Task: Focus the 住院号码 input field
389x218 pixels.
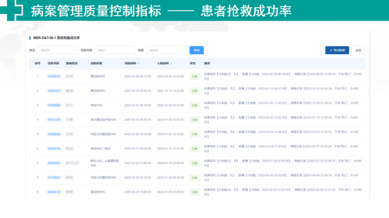Action: click(115, 50)
